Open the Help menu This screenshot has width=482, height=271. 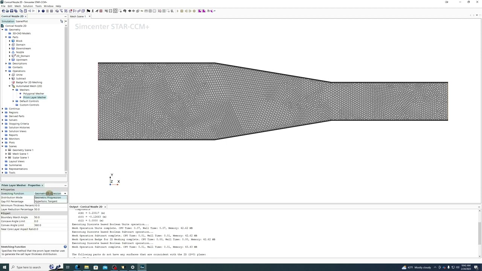click(58, 6)
